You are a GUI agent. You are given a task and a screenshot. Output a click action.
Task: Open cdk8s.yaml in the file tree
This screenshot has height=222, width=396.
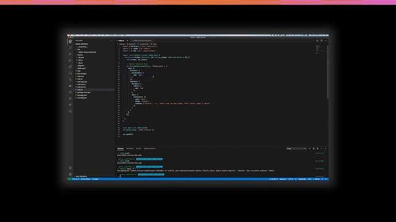[x=81, y=68]
